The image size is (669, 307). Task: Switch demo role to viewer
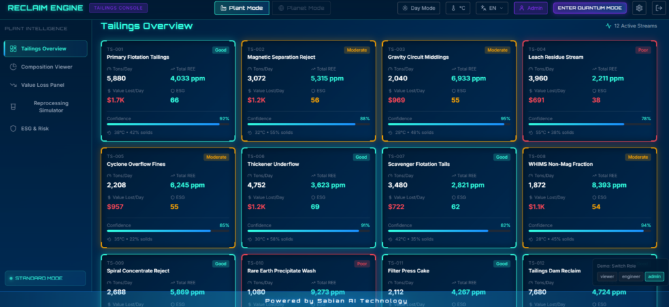tap(608, 276)
